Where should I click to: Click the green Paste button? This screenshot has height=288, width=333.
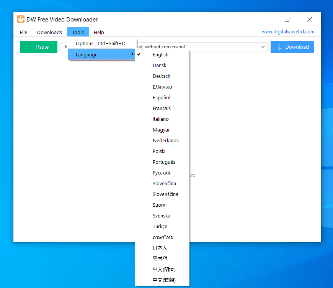39,47
